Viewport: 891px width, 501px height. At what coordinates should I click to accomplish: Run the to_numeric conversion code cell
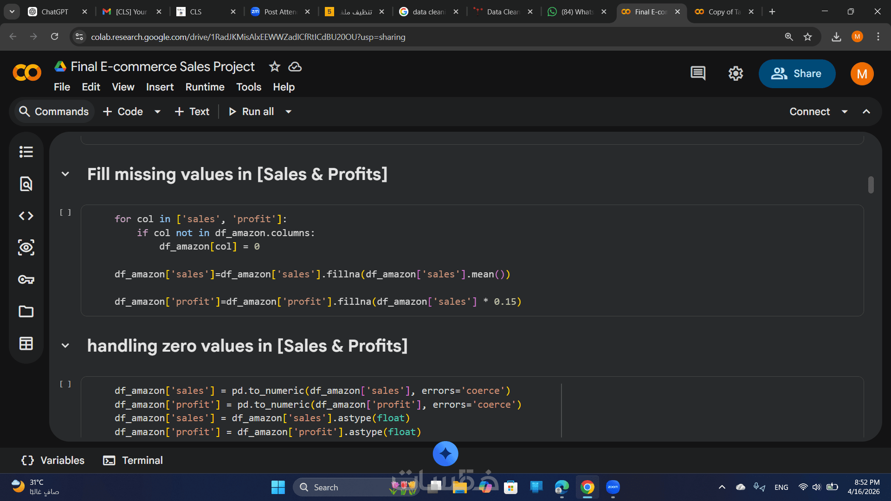(x=65, y=384)
